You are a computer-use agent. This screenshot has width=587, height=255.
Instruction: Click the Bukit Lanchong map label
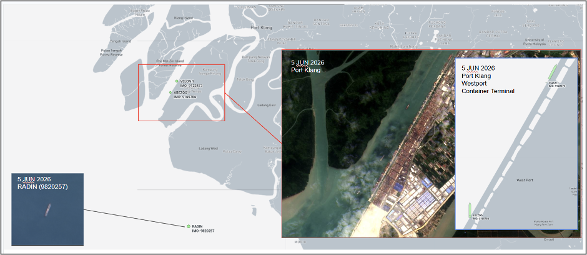[403, 46]
